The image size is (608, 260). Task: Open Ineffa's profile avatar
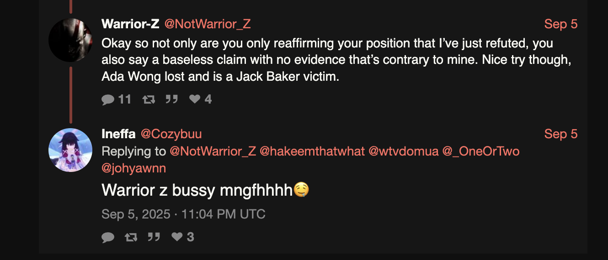coord(70,150)
